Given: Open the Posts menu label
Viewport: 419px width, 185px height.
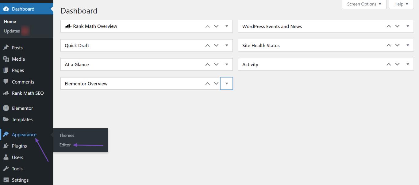Looking at the screenshot, I should pos(17,48).
